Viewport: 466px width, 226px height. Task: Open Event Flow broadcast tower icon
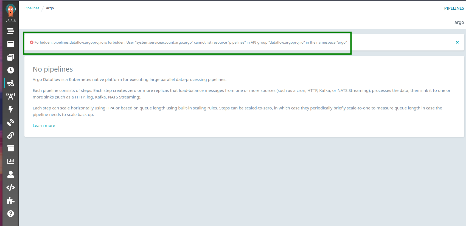[x=11, y=96]
